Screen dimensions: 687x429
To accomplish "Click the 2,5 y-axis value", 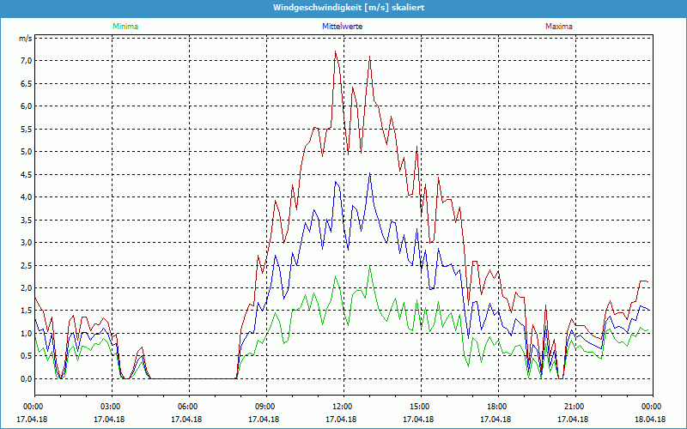I will pos(27,265).
